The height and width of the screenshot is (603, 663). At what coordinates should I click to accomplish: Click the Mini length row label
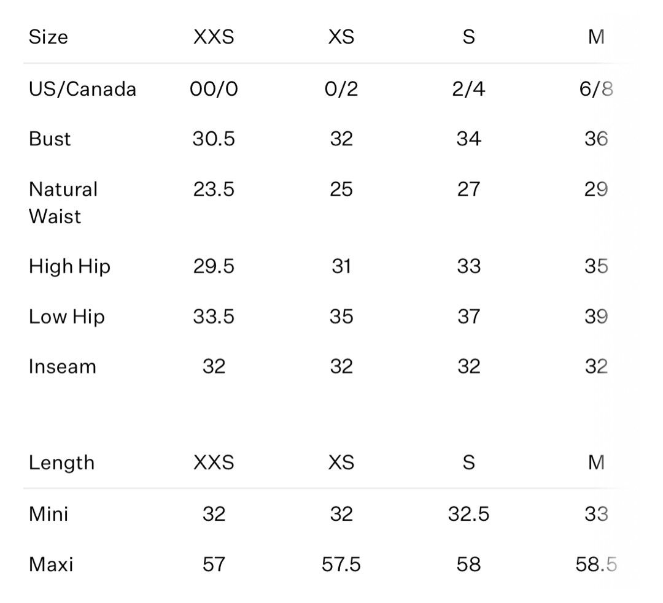(48, 514)
